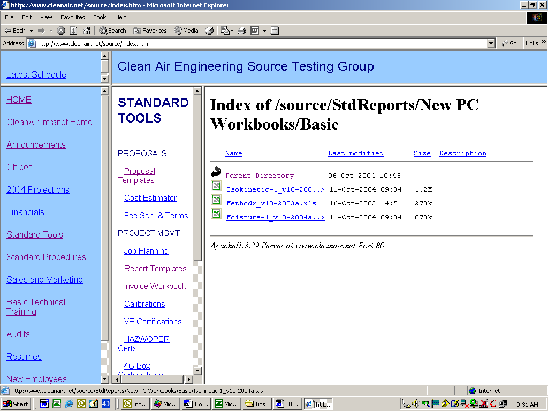This screenshot has width=548, height=411.
Task: Click the system tray clock showing 9:31 AM
Action: coord(527,405)
